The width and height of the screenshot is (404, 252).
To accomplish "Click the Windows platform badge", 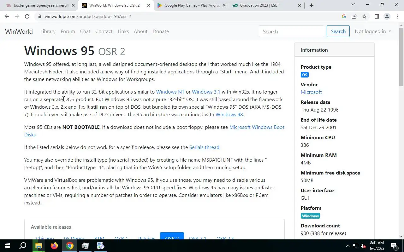I will 310,216.
